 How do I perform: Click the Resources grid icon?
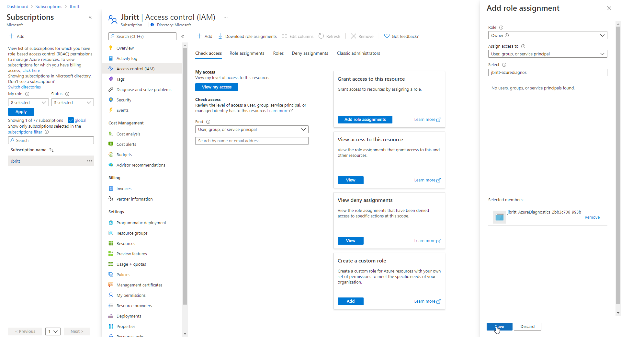click(111, 243)
